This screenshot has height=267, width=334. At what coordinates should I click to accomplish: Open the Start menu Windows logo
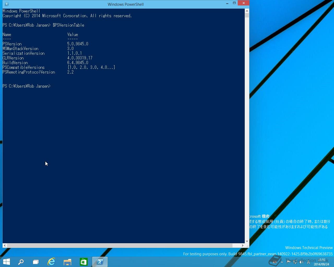(x=6, y=262)
